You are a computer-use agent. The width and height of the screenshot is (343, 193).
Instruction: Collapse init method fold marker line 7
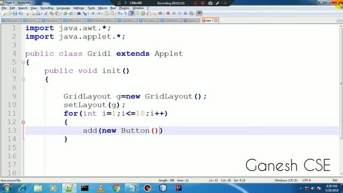coord(23,80)
